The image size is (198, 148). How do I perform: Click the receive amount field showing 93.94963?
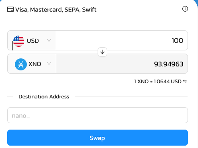[122, 64]
